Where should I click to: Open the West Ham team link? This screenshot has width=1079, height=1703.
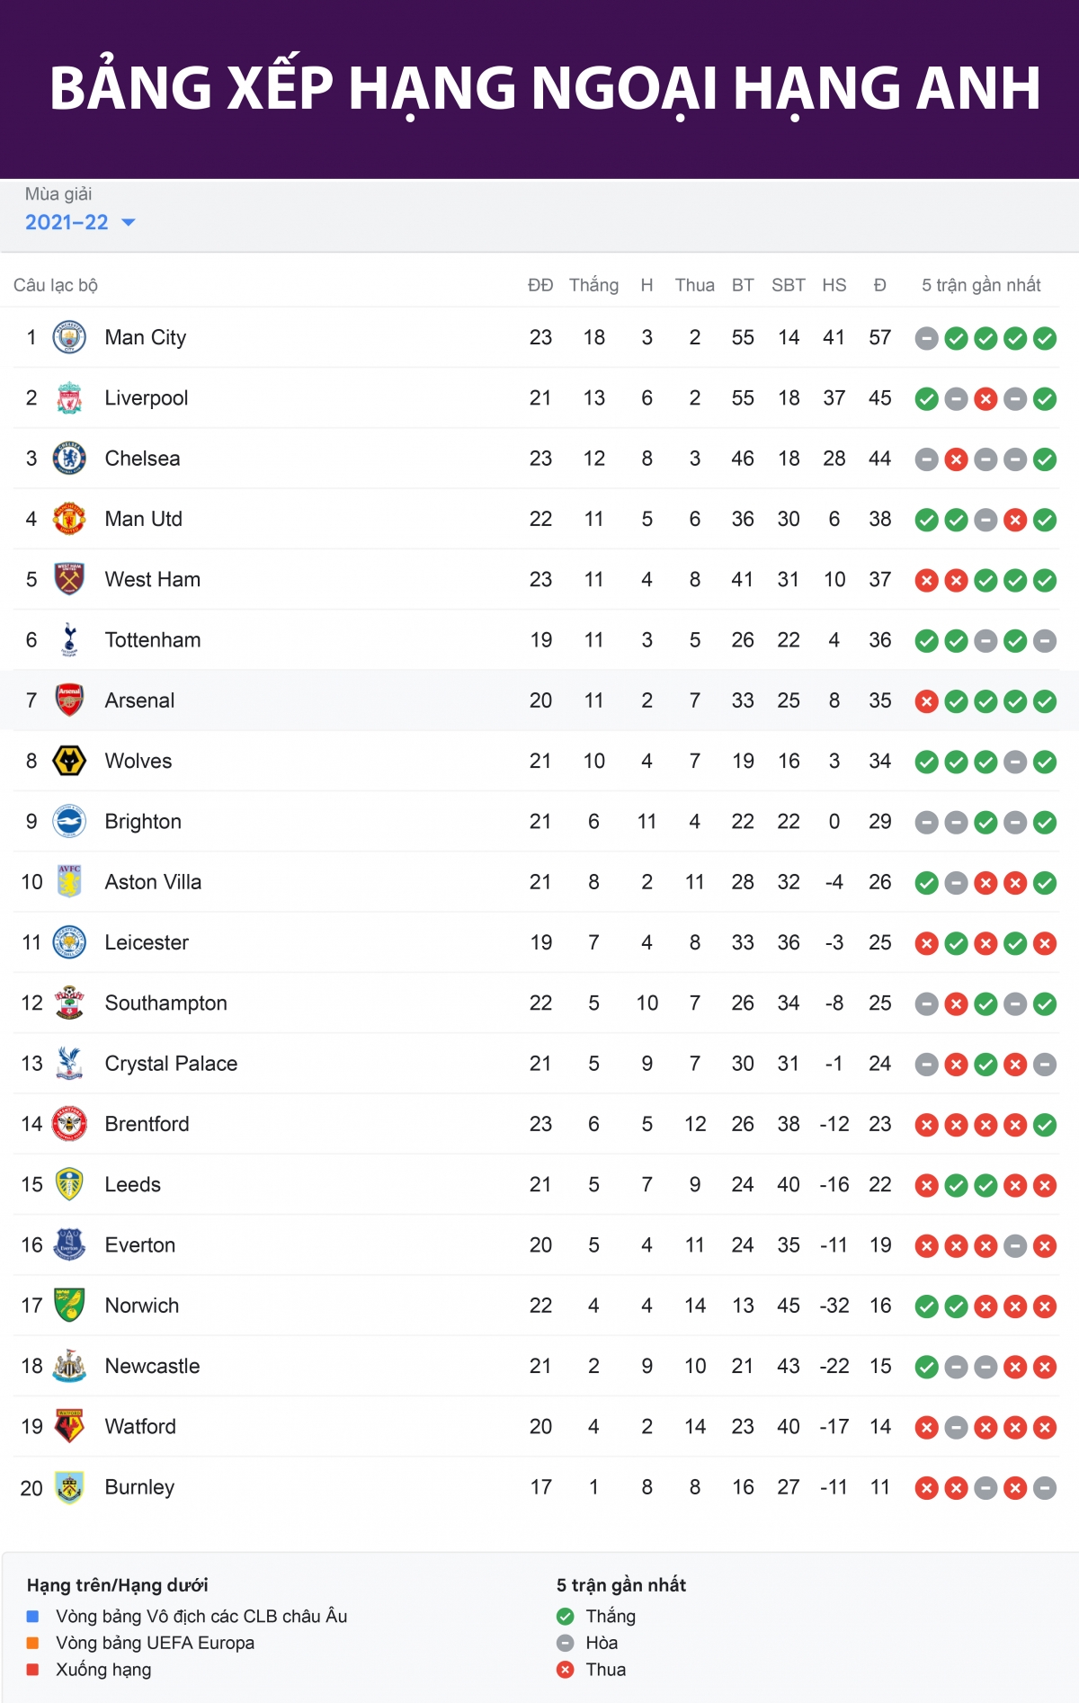pyautogui.click(x=153, y=580)
